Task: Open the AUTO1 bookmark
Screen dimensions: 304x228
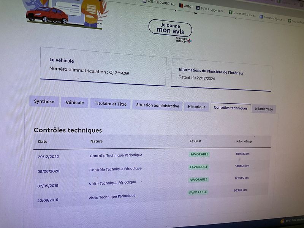Action: tap(186, 6)
